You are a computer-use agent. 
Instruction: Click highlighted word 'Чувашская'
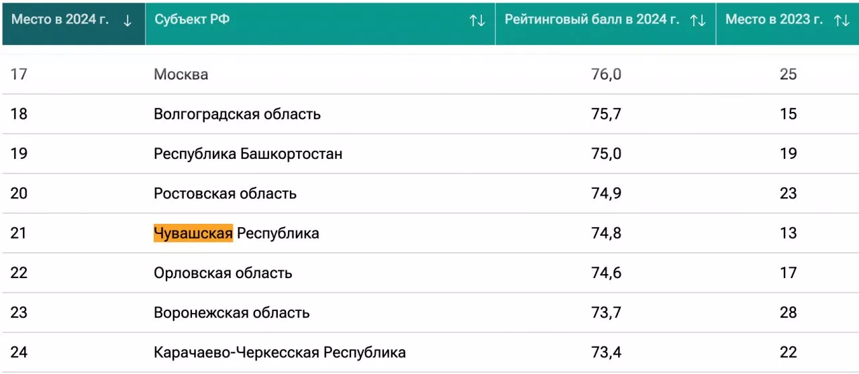(193, 233)
